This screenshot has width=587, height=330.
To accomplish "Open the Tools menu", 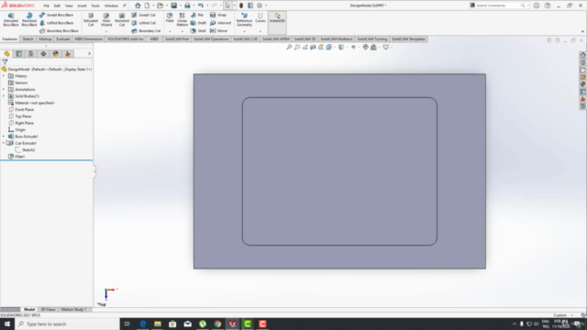I will (95, 5).
